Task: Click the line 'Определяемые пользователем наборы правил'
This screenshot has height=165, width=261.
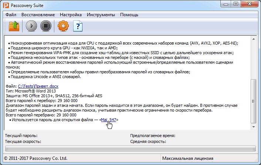Action: [x=99, y=72]
